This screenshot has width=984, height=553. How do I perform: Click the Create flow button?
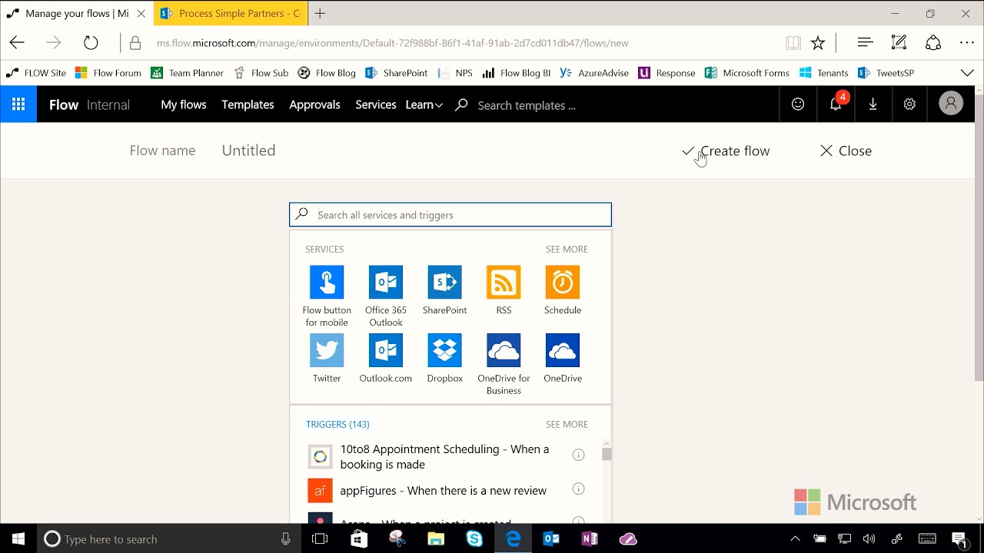pyautogui.click(x=726, y=151)
